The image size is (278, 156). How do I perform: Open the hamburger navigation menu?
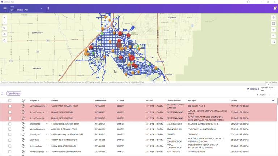pos(5,8)
